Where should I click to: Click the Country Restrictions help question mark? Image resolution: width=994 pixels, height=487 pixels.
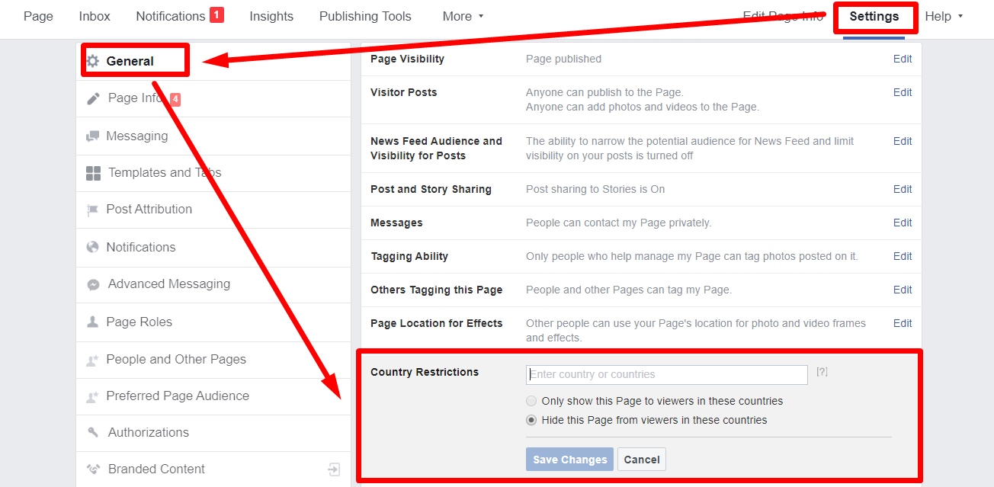tap(822, 372)
